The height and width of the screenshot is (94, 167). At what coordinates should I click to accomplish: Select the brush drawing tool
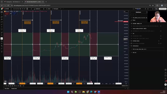[x=2, y=24]
